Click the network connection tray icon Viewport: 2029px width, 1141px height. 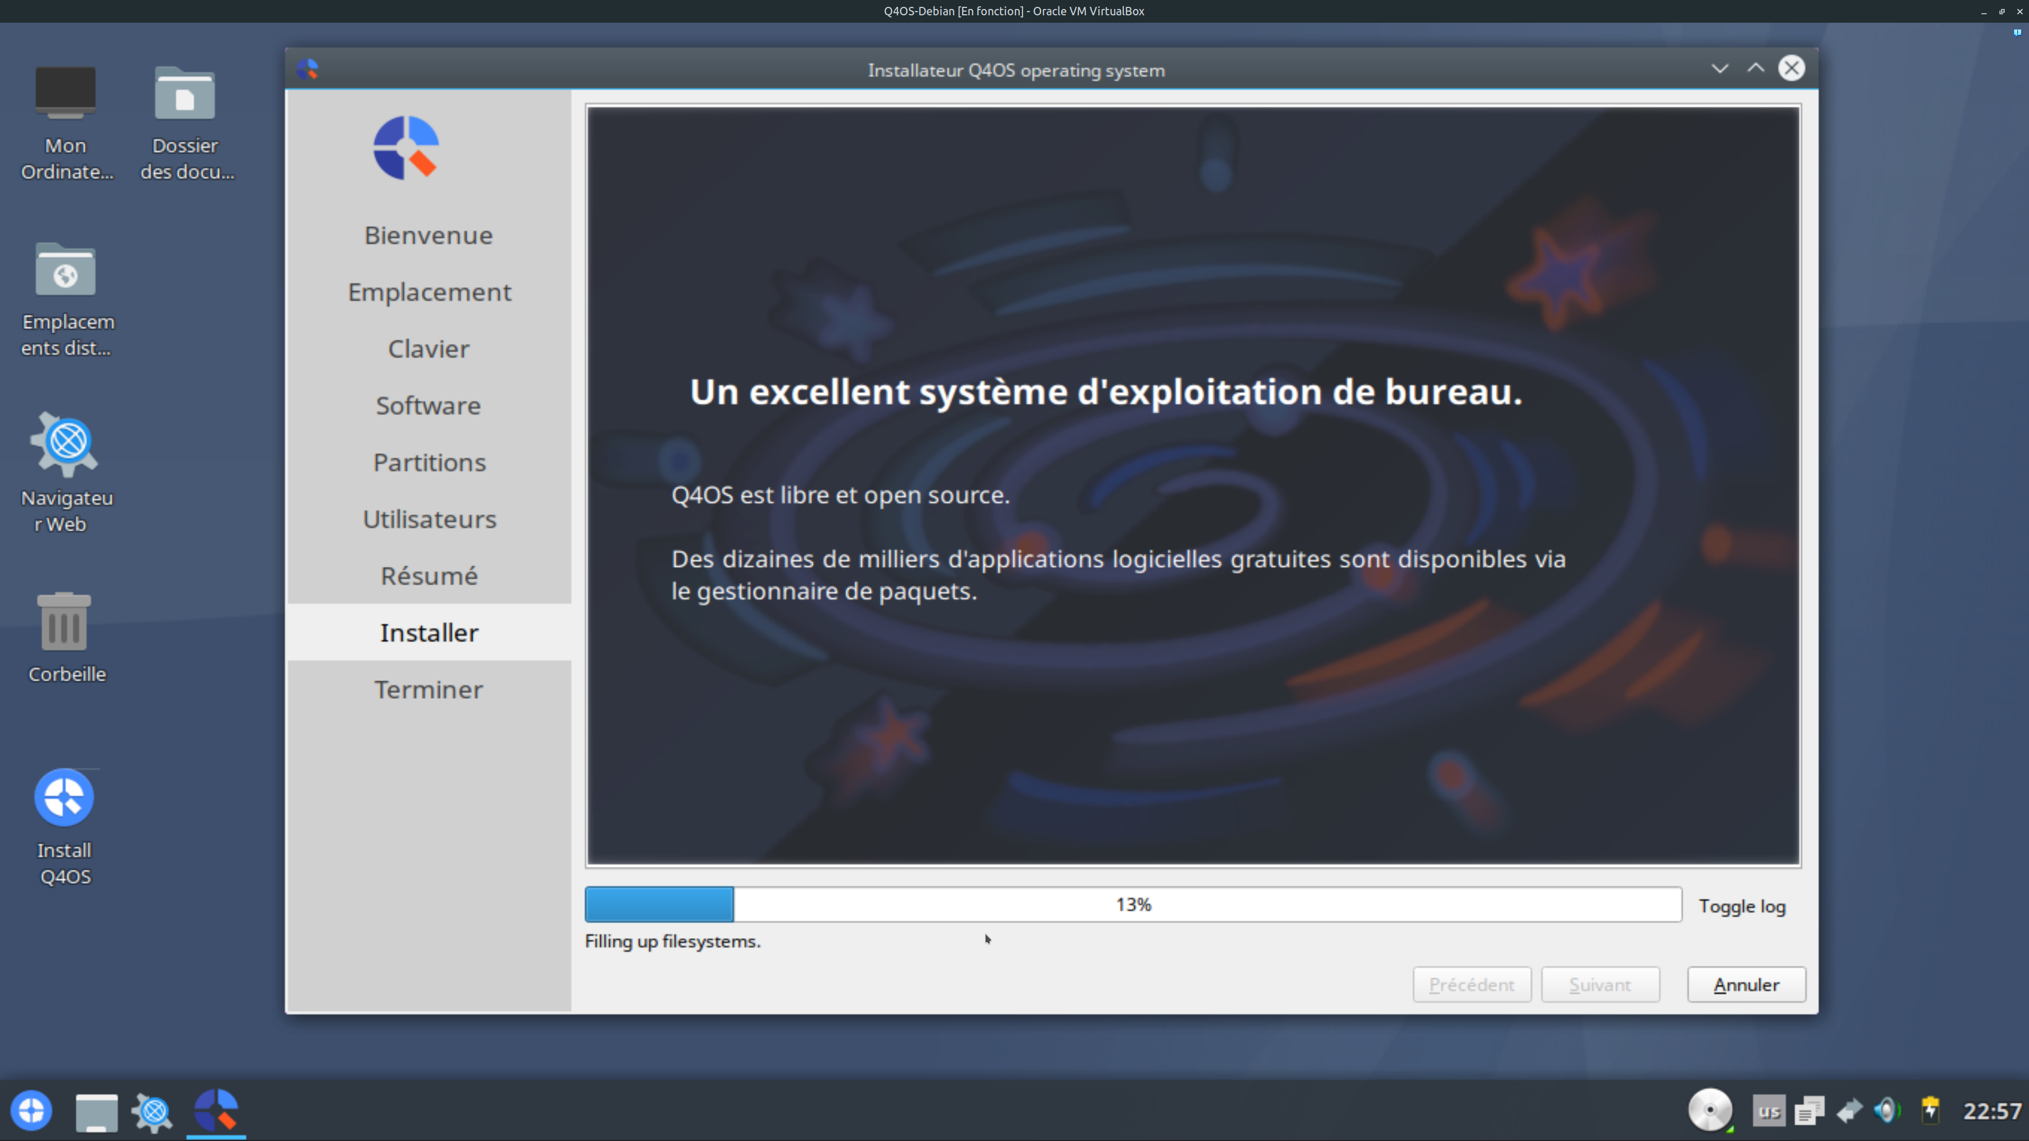[x=1849, y=1111]
